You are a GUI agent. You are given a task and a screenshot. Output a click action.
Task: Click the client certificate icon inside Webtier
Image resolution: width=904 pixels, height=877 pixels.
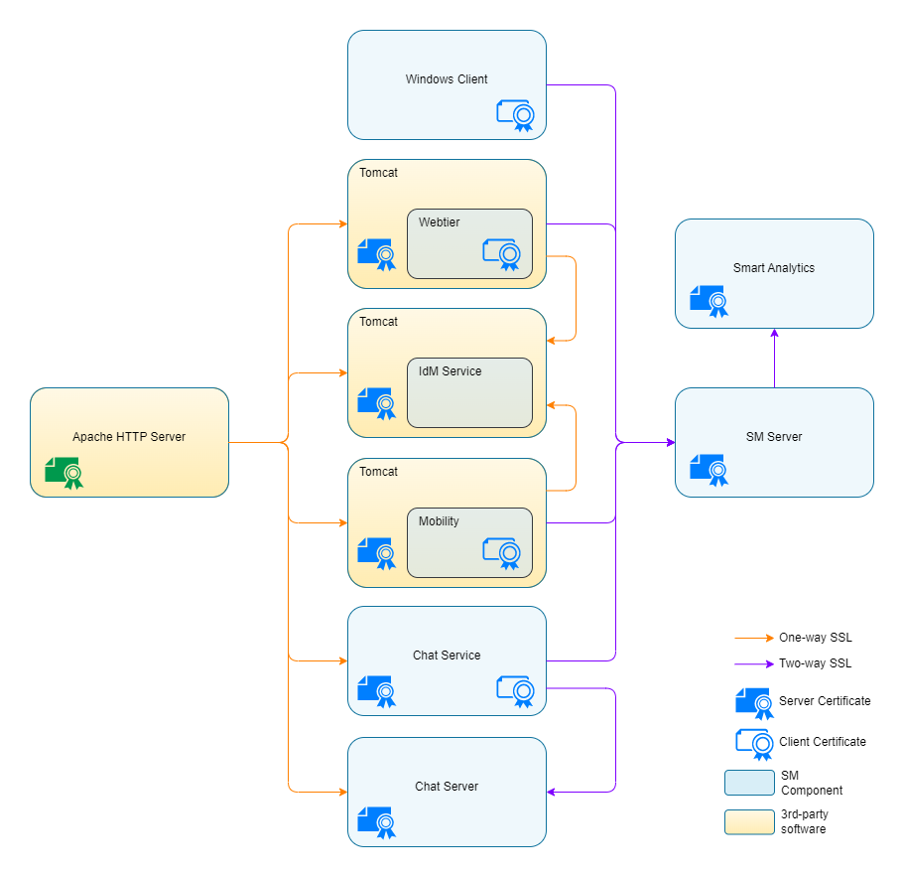[x=503, y=253]
